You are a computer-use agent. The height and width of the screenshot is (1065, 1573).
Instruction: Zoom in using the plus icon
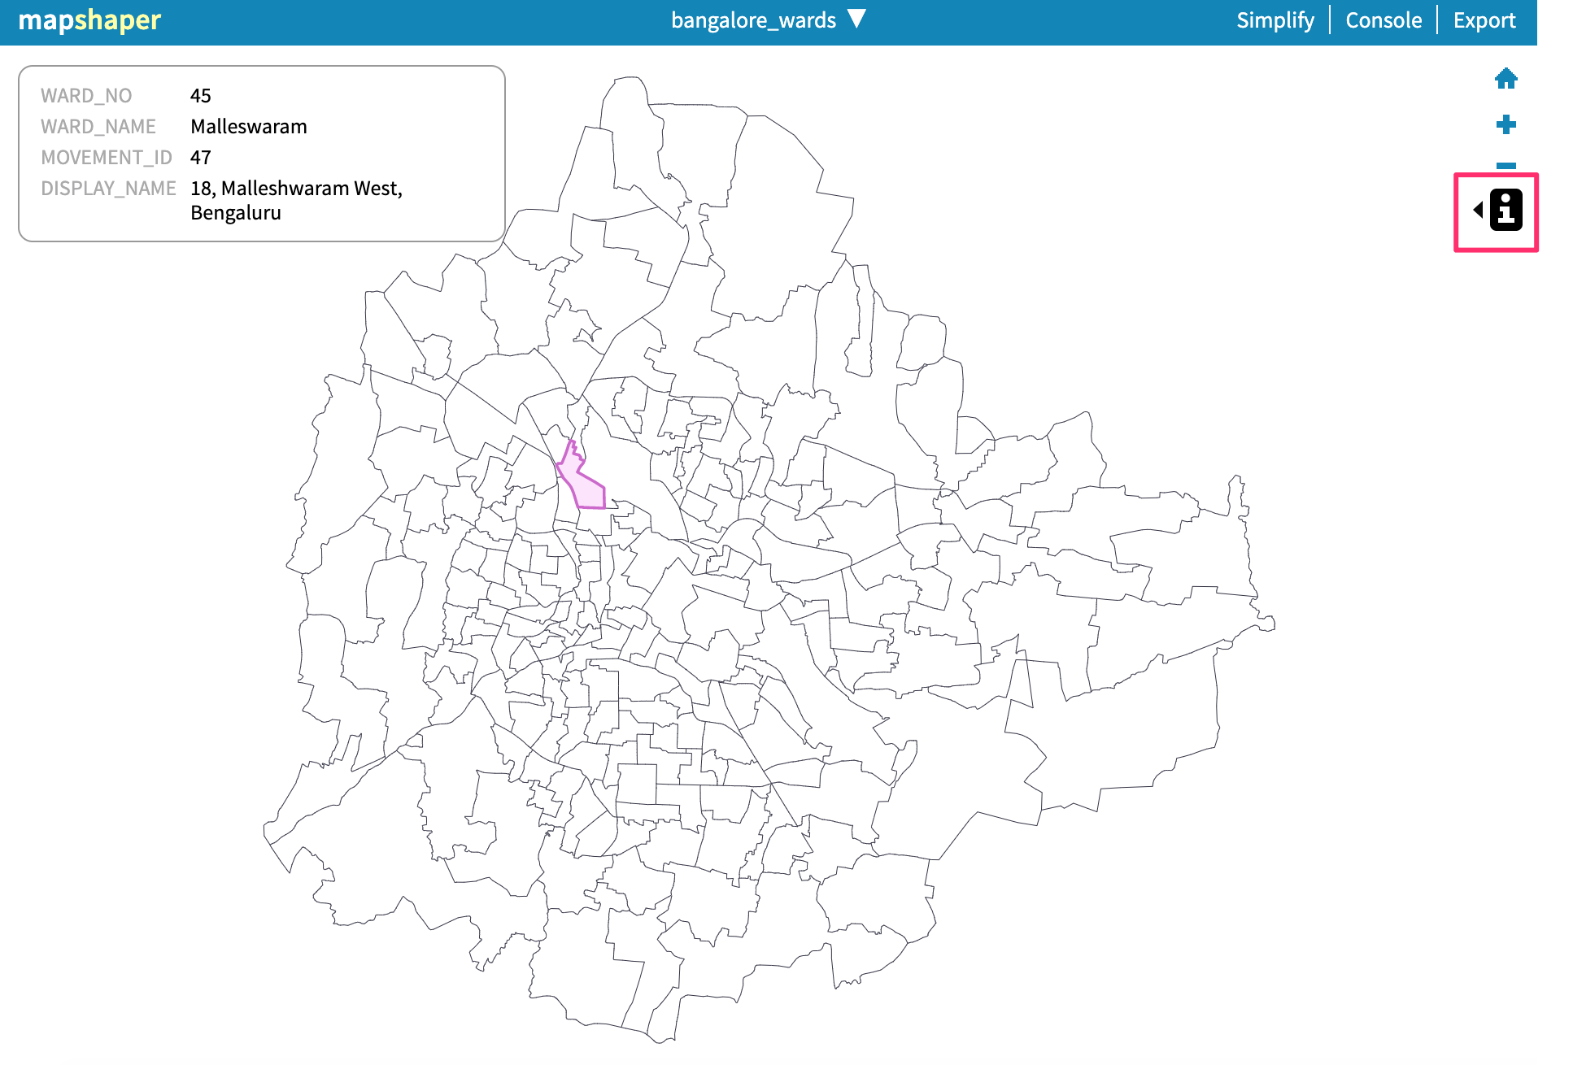1505,125
